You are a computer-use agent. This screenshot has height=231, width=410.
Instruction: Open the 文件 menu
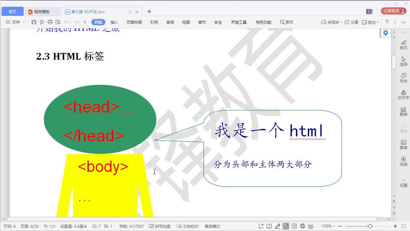16,22
